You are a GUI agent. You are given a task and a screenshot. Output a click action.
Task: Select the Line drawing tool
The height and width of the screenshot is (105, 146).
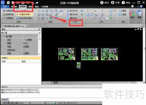coord(39,11)
